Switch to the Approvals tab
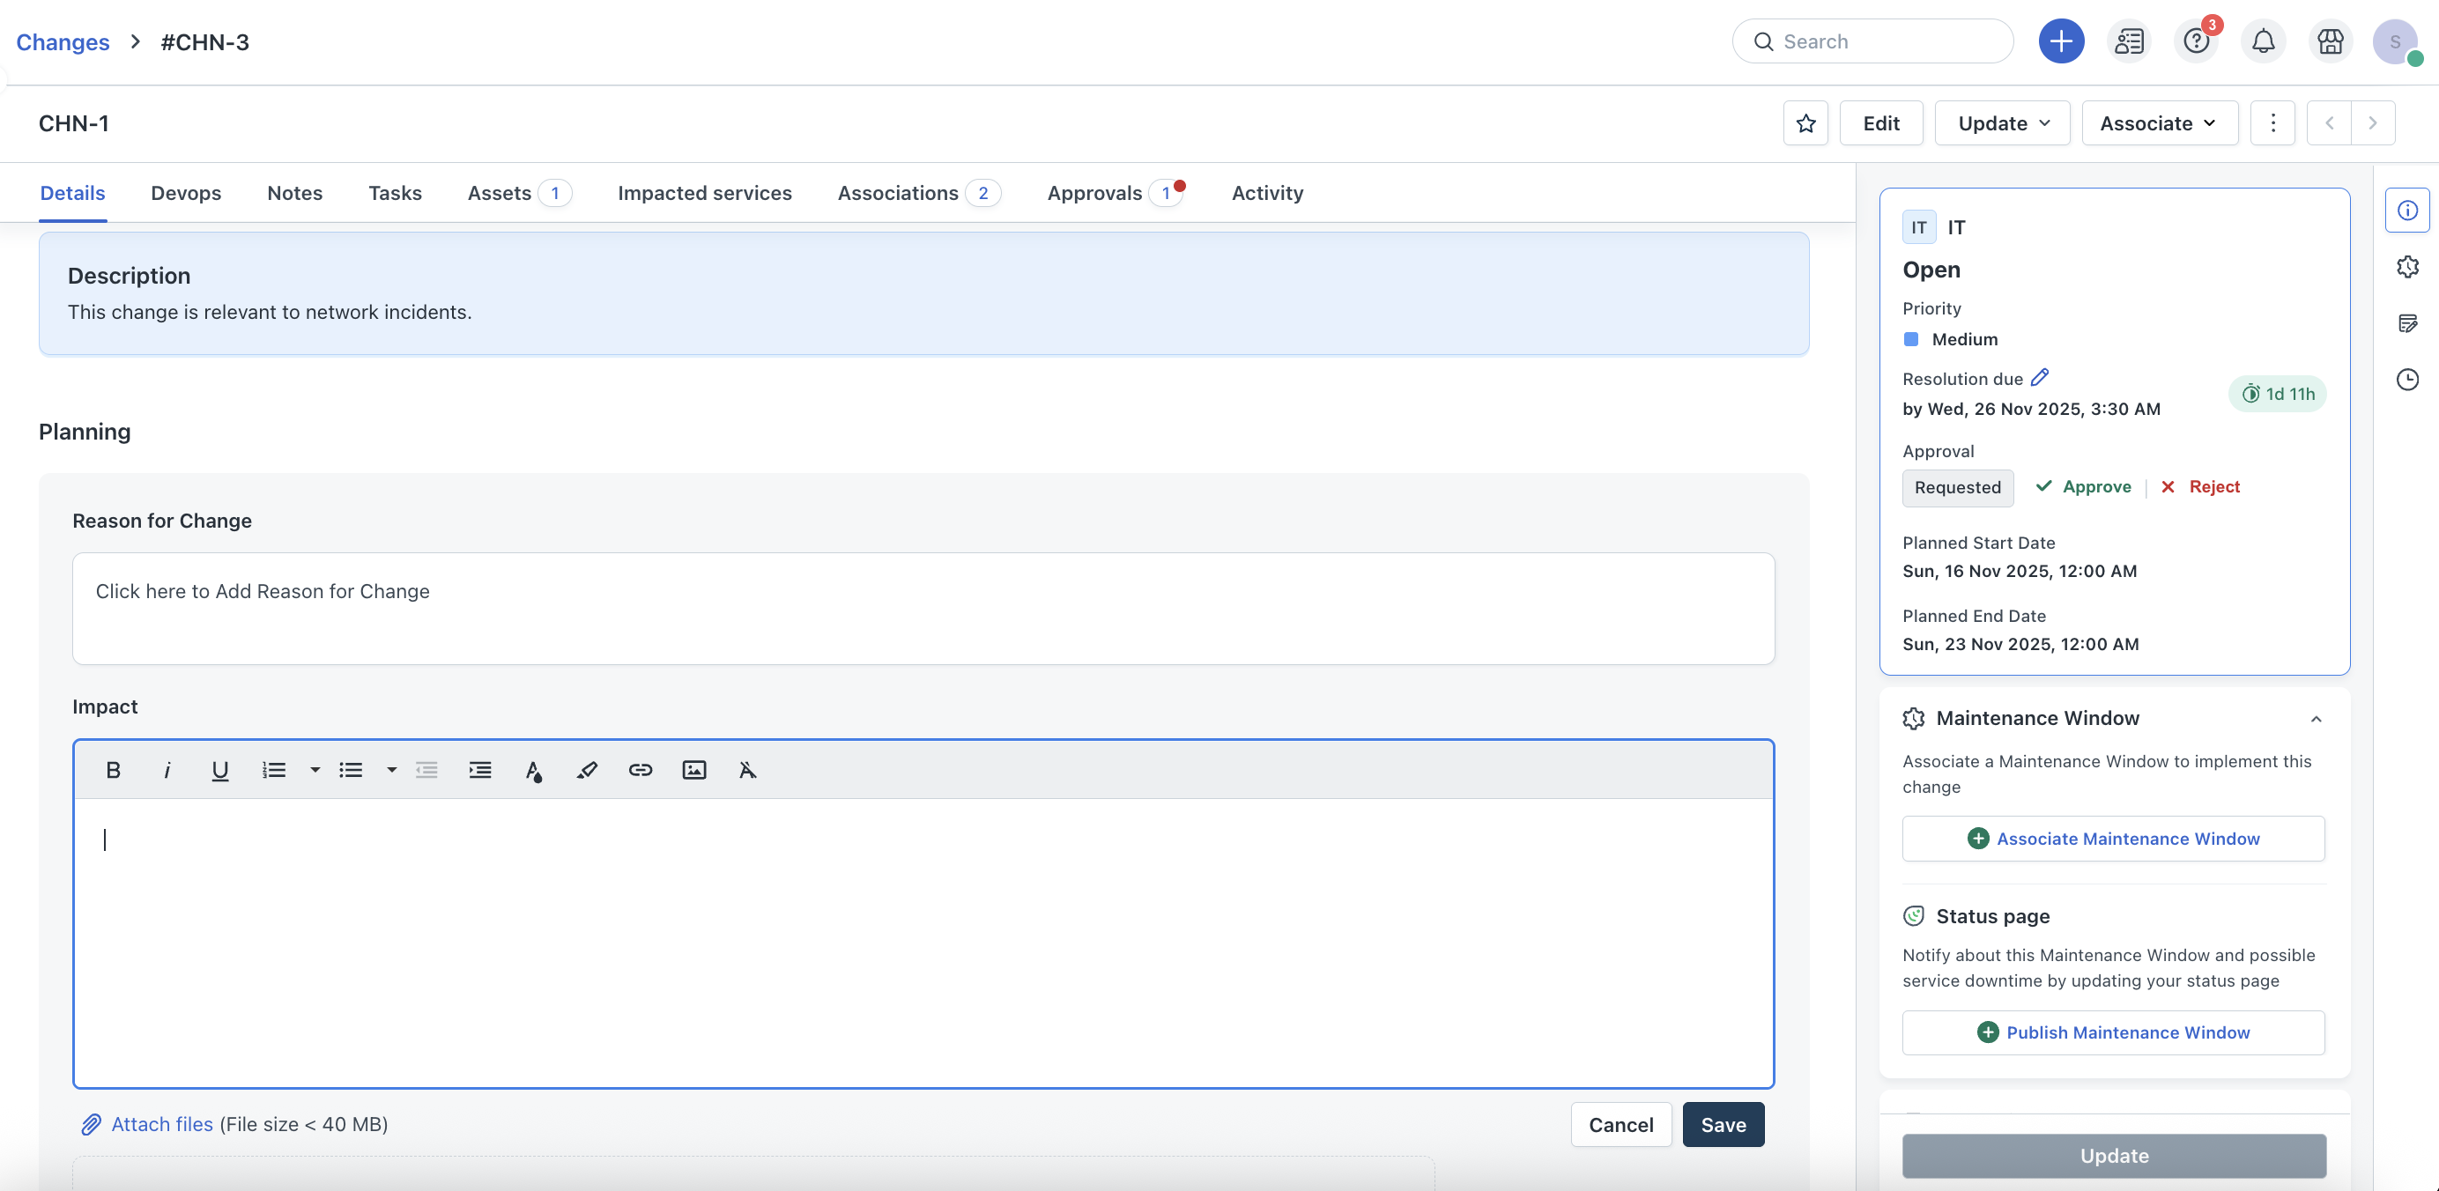 1094,193
